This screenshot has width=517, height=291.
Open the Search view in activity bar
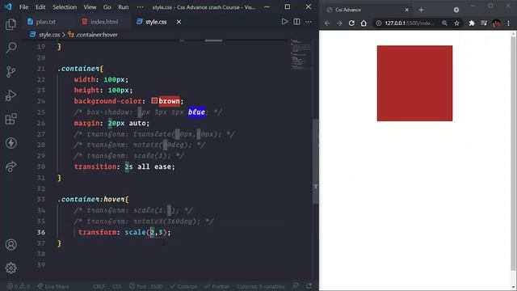point(11,48)
